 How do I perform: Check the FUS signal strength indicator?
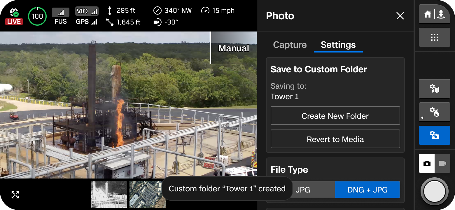61,16
